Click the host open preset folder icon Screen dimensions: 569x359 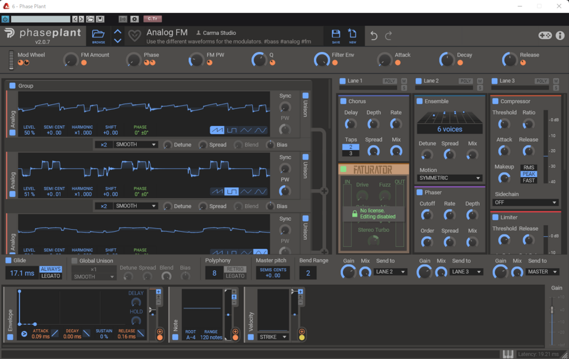[90, 19]
